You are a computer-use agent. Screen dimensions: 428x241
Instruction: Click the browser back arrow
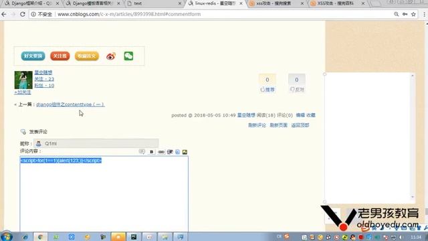point(4,14)
